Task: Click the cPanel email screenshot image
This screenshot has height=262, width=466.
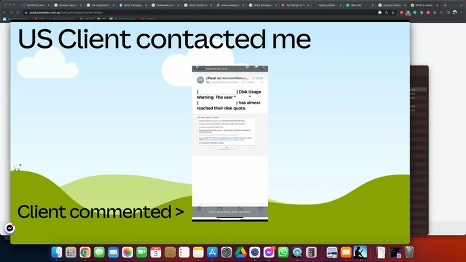Action: pos(230,142)
